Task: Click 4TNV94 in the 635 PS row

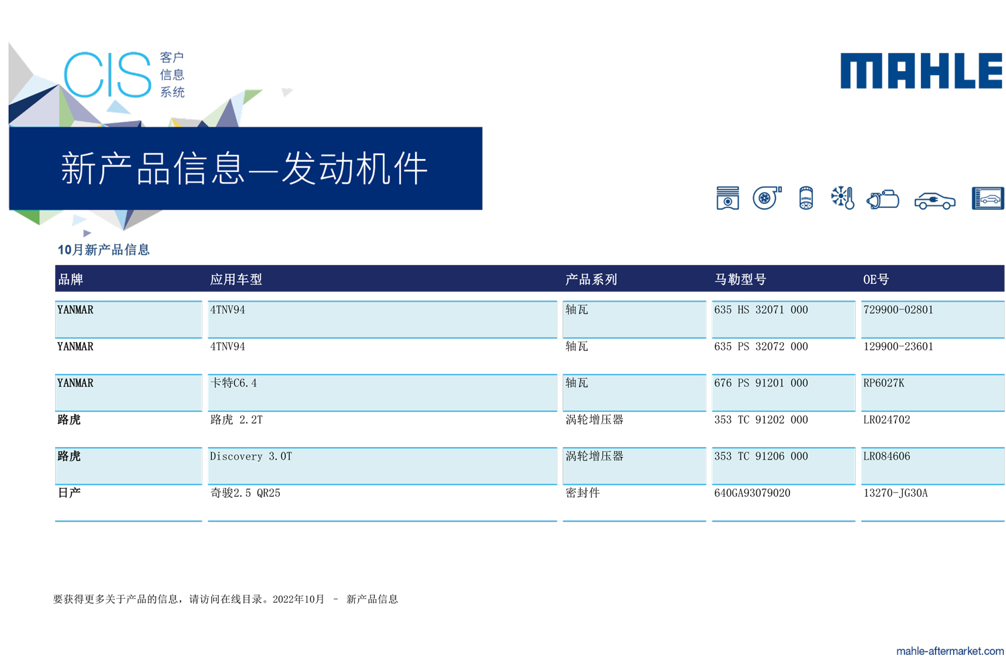Action: click(x=227, y=347)
